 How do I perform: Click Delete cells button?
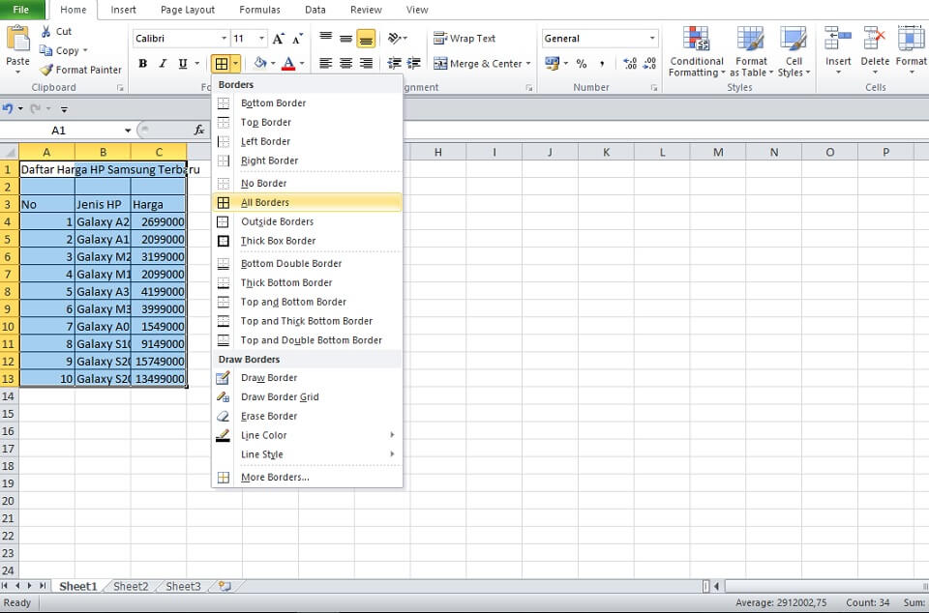[x=875, y=51]
